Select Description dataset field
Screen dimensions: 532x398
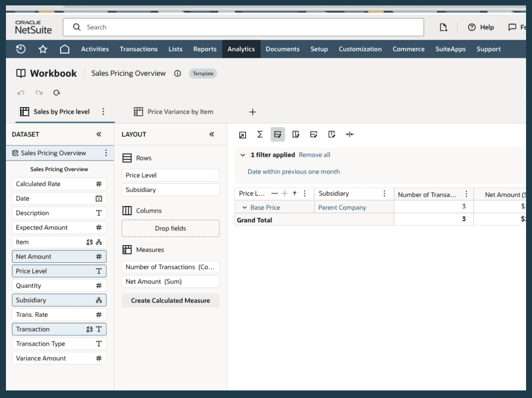59,213
